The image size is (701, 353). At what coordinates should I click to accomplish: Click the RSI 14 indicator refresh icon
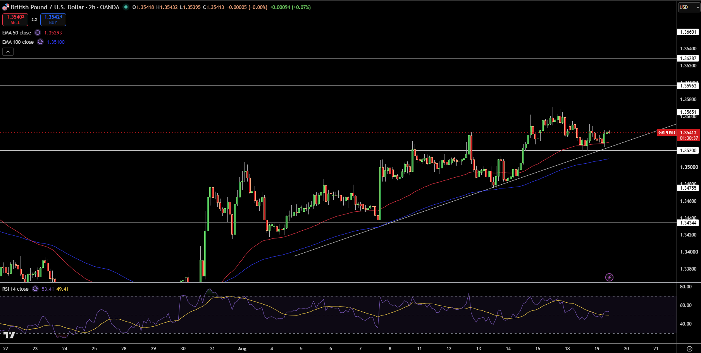(35, 289)
